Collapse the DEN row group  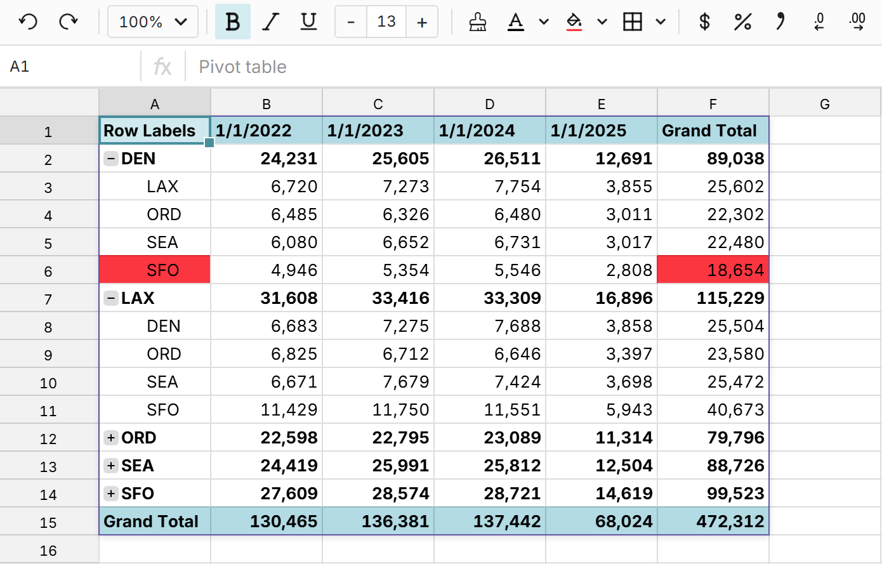[111, 159]
